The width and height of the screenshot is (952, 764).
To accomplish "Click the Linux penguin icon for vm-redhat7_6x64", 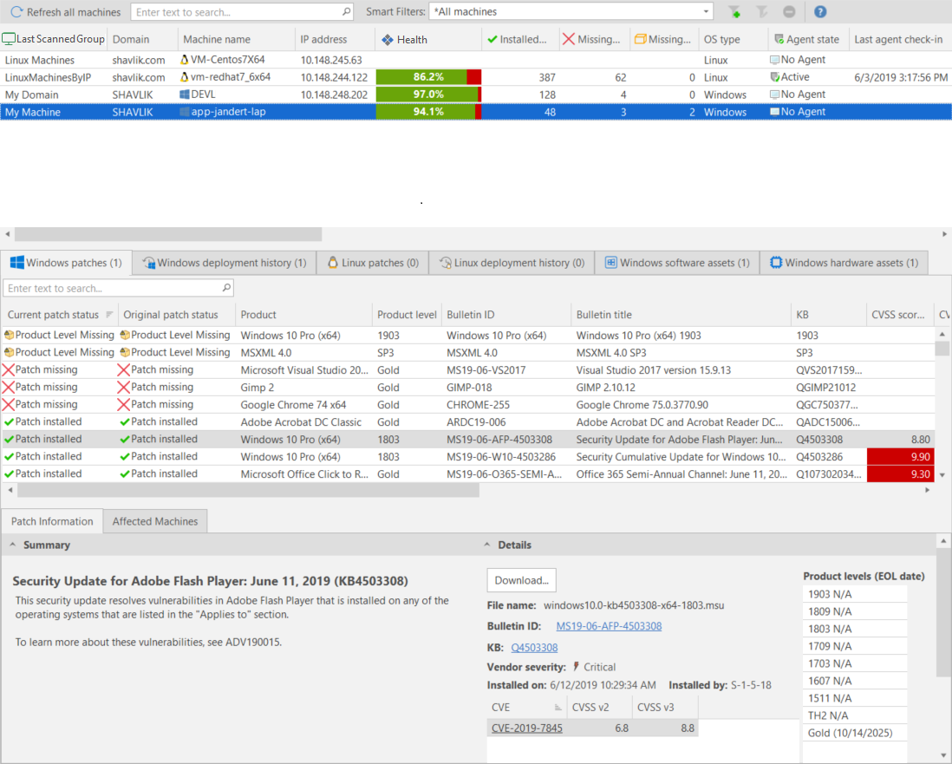I will [185, 77].
